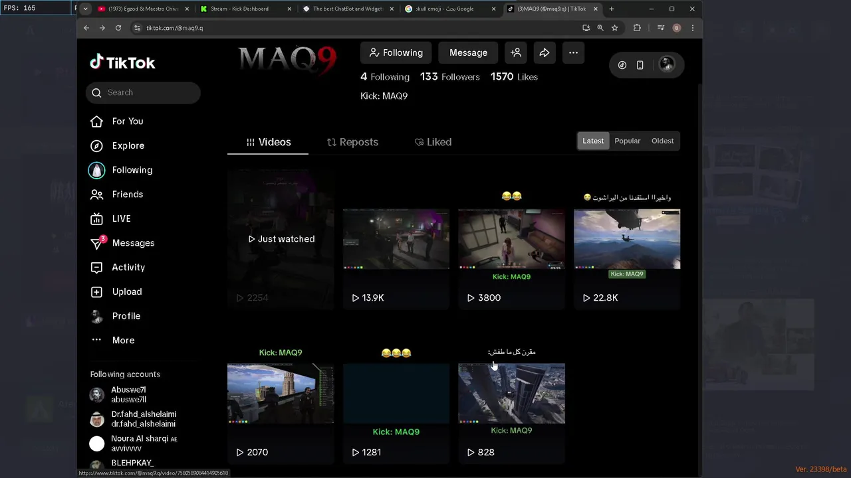Reload the TikTok page
Screen dimensions: 851x478
(118, 28)
